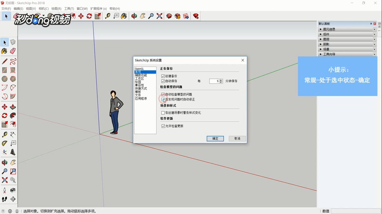Select the Scale tool in left toolbar
Screen dimensions: 382x214
click(x=4, y=124)
